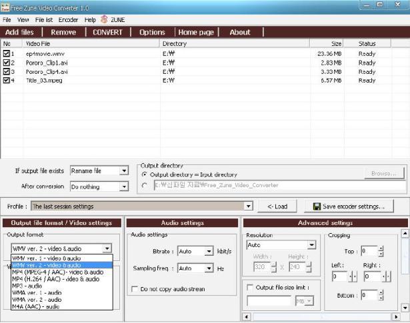The width and height of the screenshot is (410, 323).
Task: Click advanced settings scroll left arrow
Action: (x=246, y=317)
